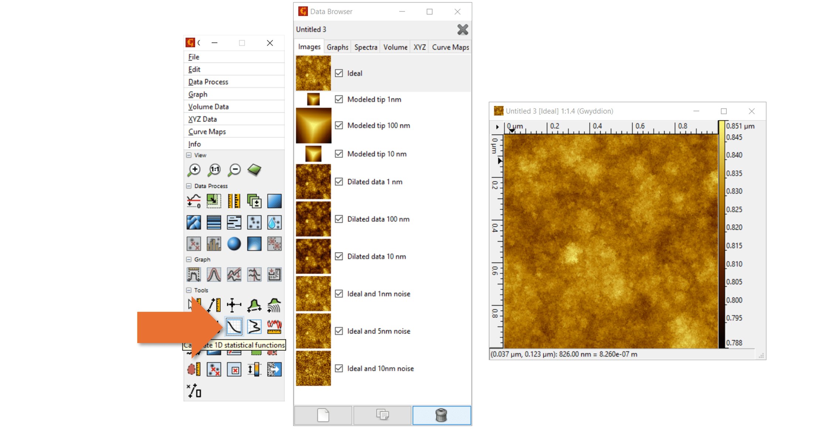Screen dimensions: 831x435
Task: Toggle the Modeled tip 100 nm checkbox
Action: click(339, 126)
